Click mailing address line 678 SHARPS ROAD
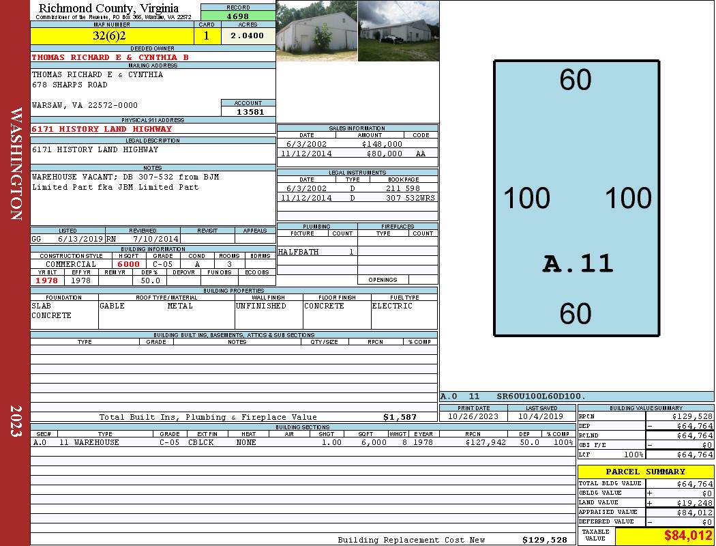The height and width of the screenshot is (546, 716). pos(70,85)
